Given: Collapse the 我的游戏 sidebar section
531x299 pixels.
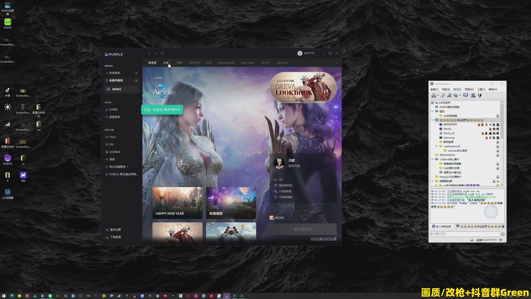Looking at the screenshot, I should (138, 66).
